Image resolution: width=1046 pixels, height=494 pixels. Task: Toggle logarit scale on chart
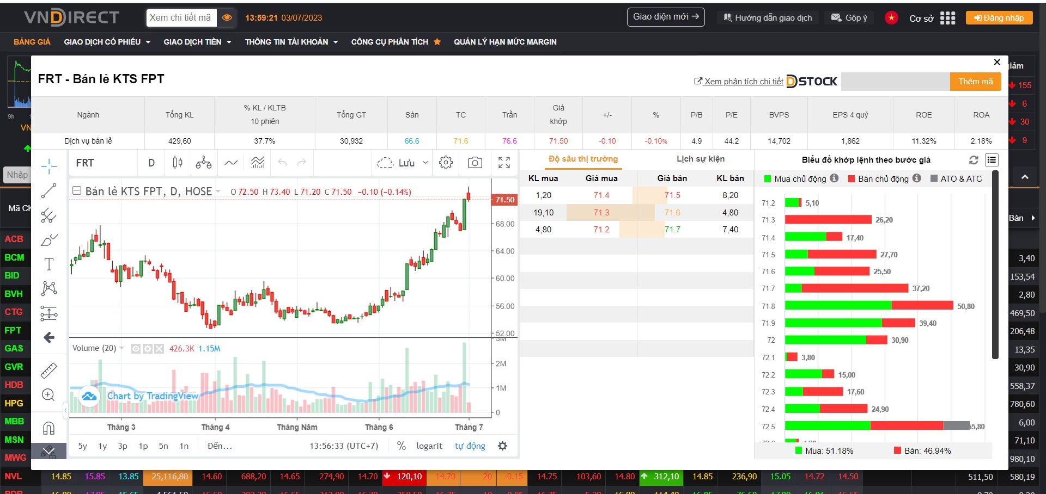click(429, 446)
